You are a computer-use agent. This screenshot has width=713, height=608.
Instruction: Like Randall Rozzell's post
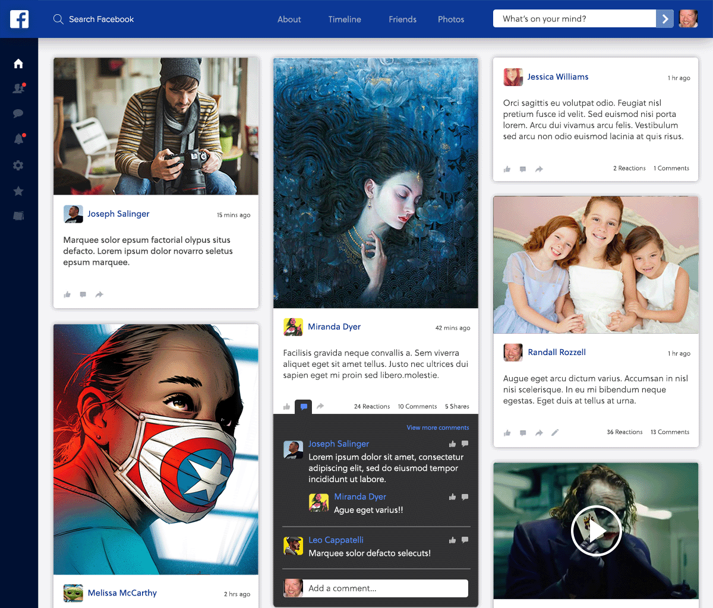tap(507, 433)
